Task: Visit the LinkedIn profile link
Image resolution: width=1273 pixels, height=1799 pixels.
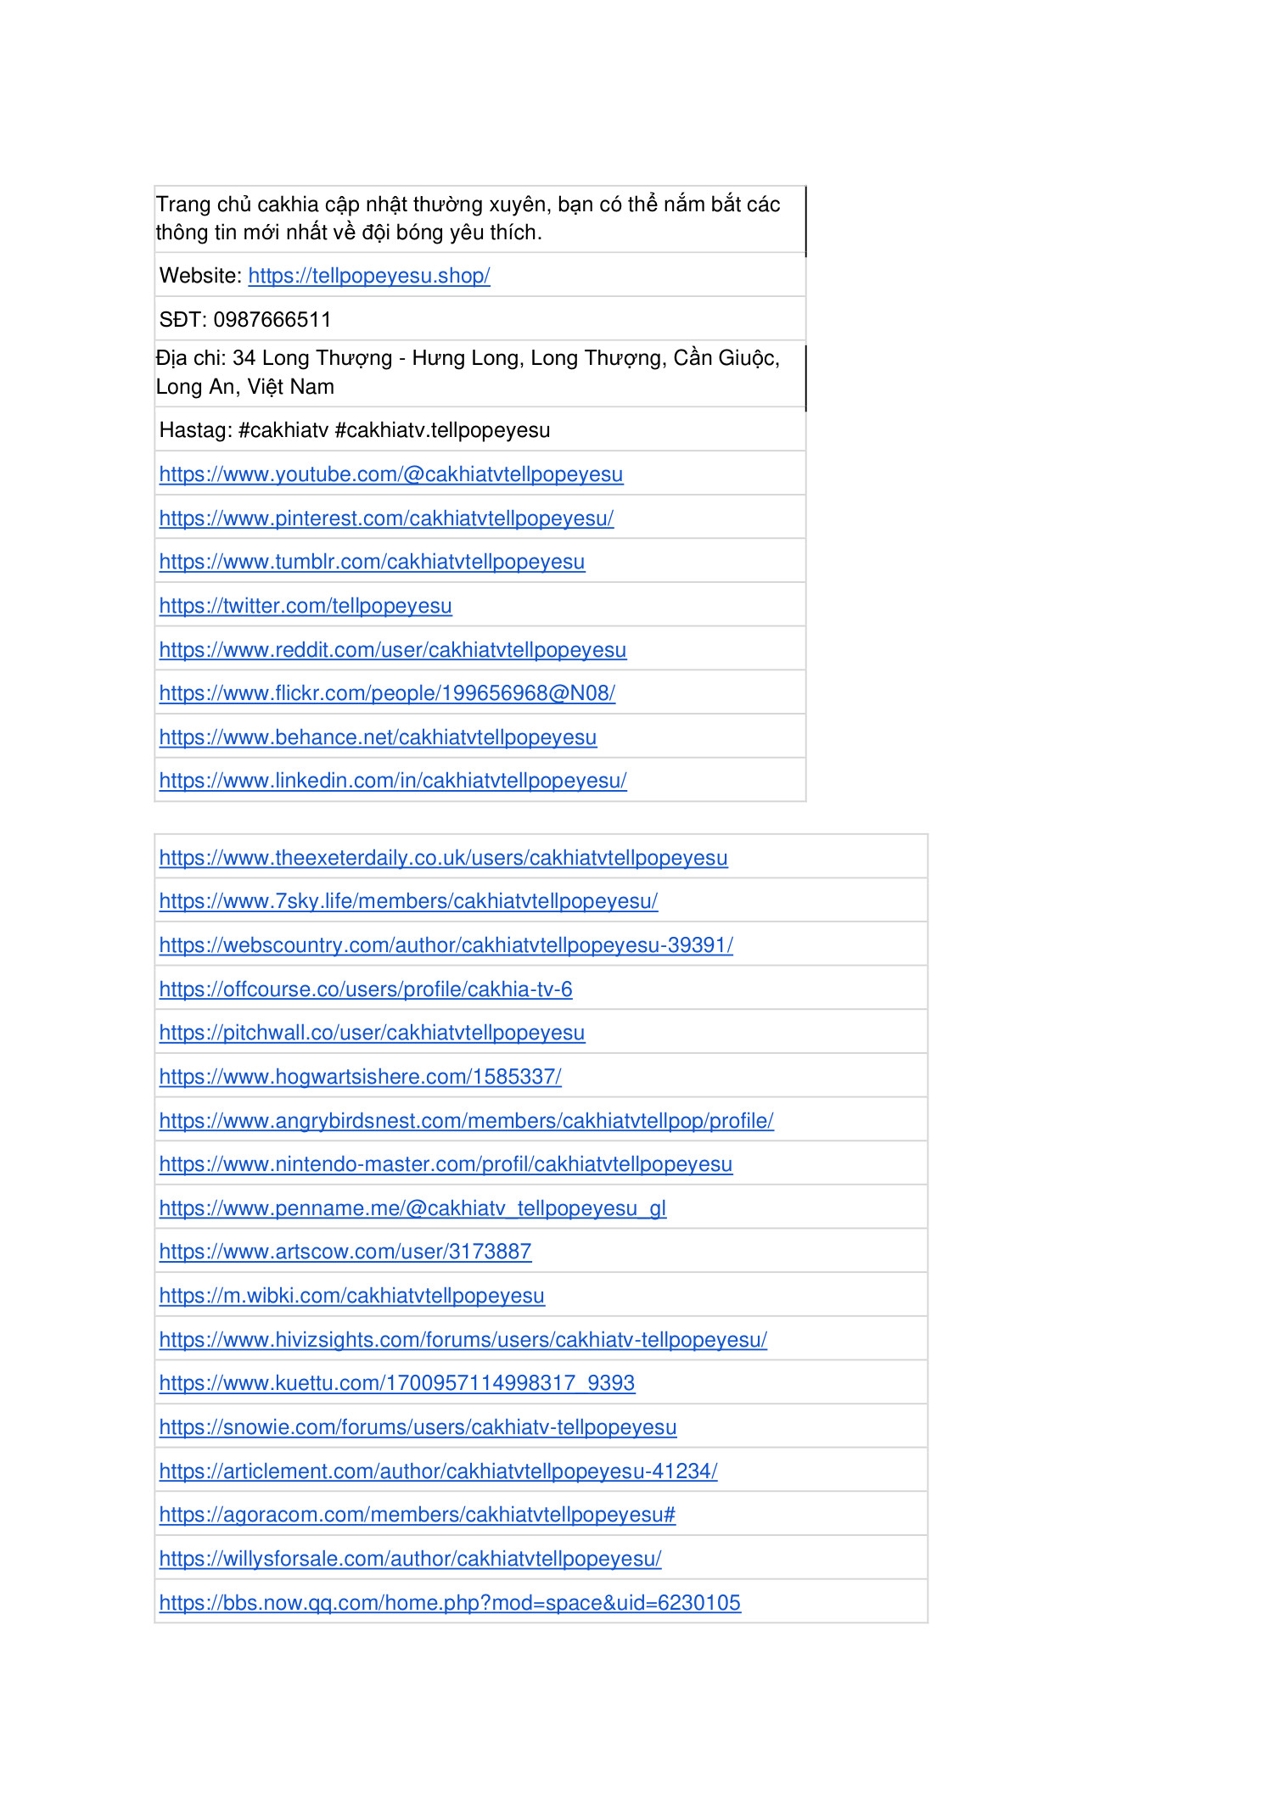Action: coord(393,781)
